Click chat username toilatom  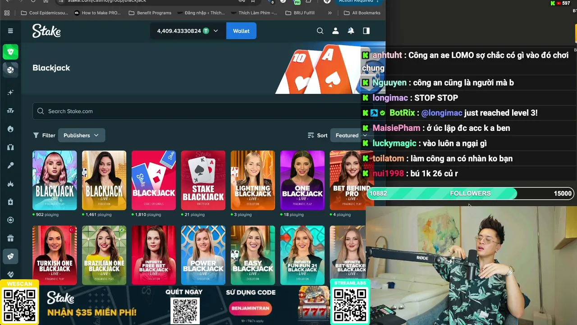tap(388, 158)
